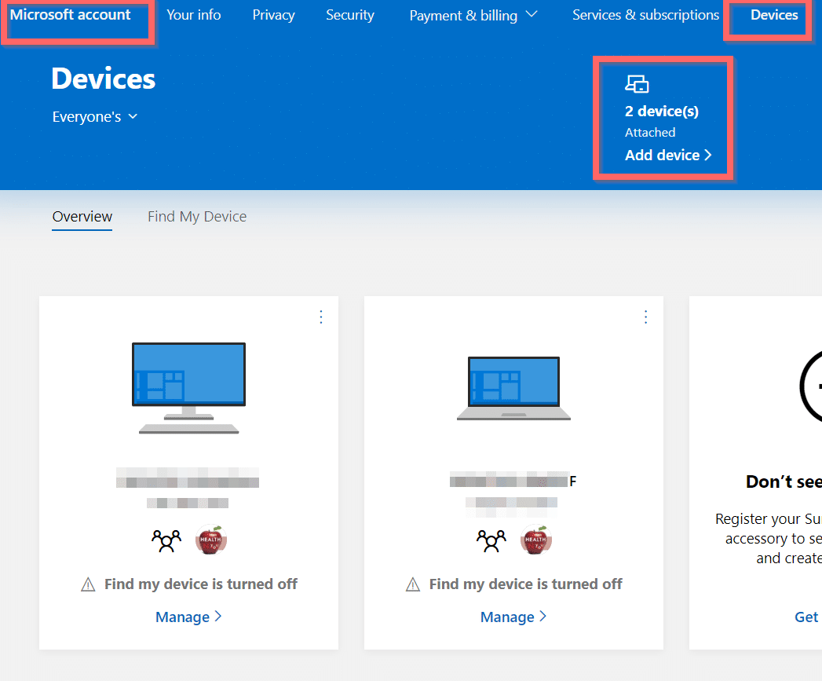The image size is (822, 681).
Task: Click the laptop device image
Action: [x=513, y=389]
